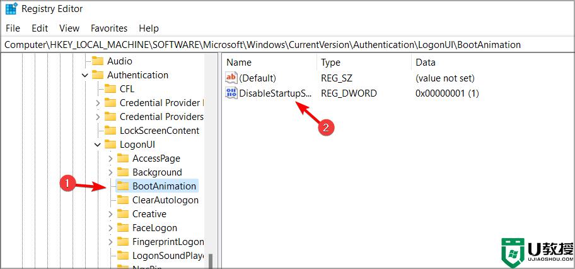Screen dimensions: 575x269
Task: Click the (Default) string value icon
Action: 231,78
